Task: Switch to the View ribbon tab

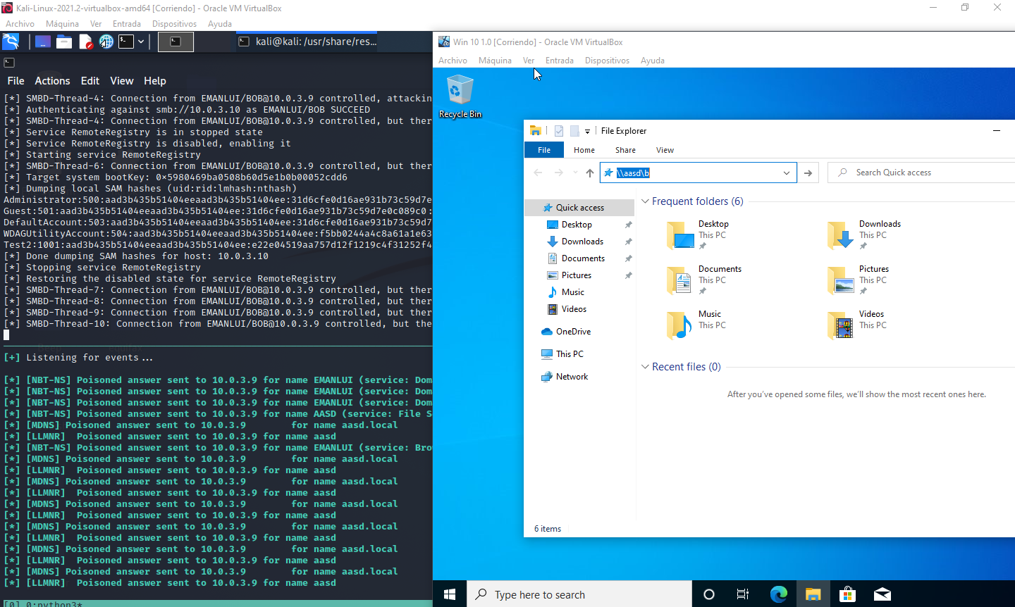Action: tap(664, 150)
